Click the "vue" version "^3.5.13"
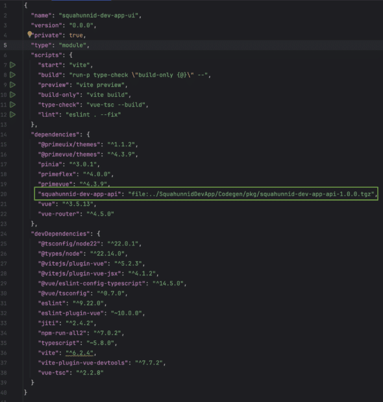Screen dimensions: 383x402 (78, 204)
